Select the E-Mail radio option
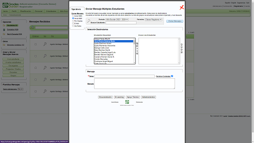Image resolution: width=254 pixels, height=143 pixels. click(x=73, y=23)
